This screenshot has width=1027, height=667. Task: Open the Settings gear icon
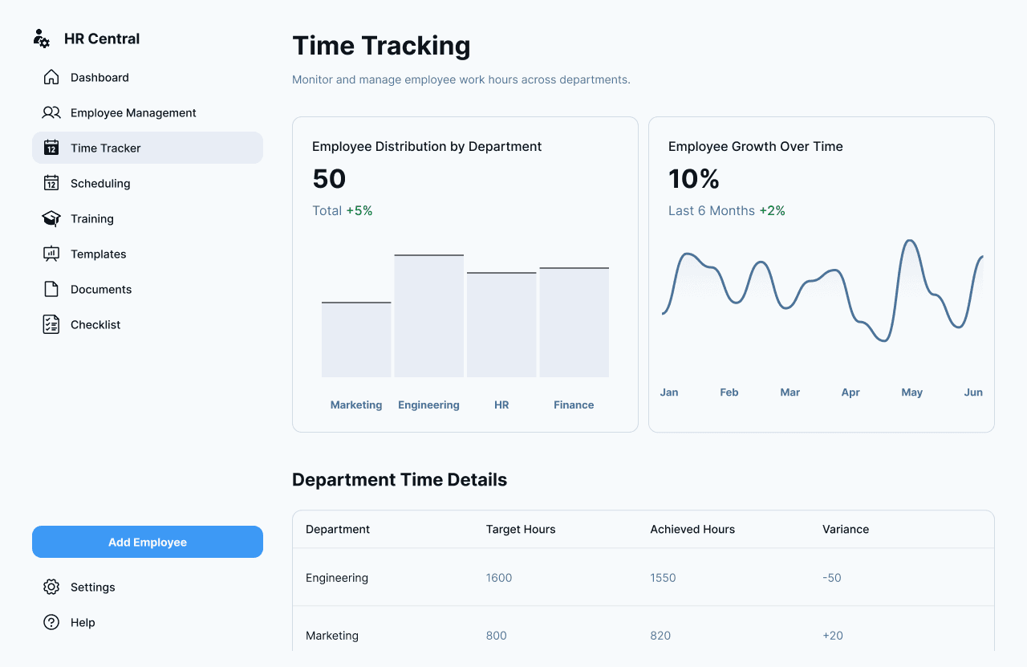click(51, 587)
